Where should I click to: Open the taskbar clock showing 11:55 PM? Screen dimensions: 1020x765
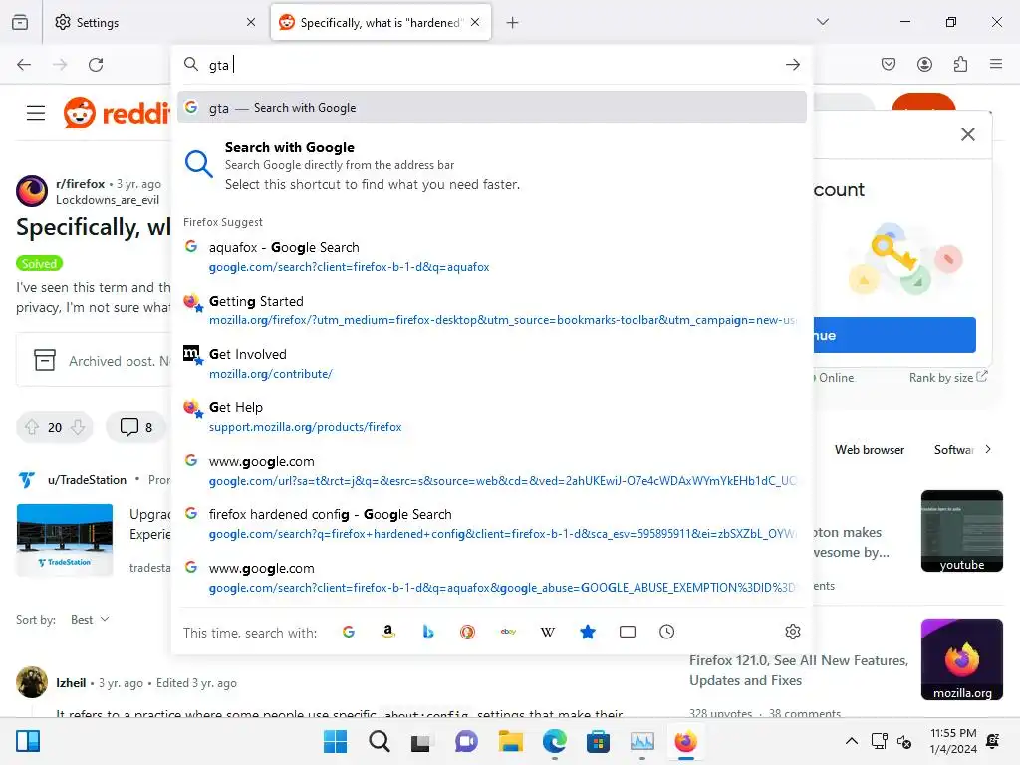point(953,741)
